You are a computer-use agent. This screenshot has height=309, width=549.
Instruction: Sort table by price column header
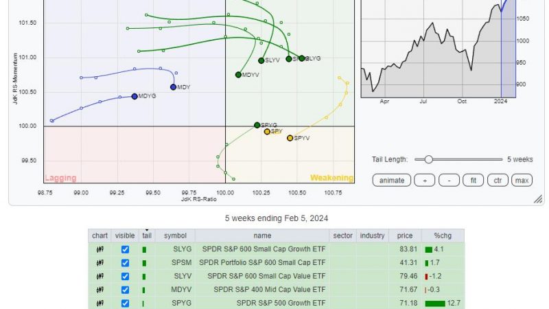coord(405,236)
